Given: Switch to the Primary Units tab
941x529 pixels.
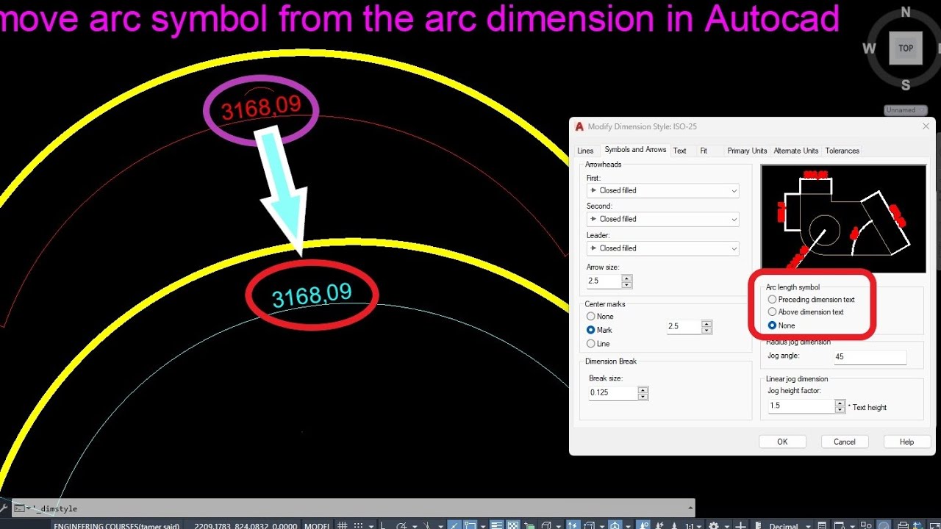Looking at the screenshot, I should 747,151.
